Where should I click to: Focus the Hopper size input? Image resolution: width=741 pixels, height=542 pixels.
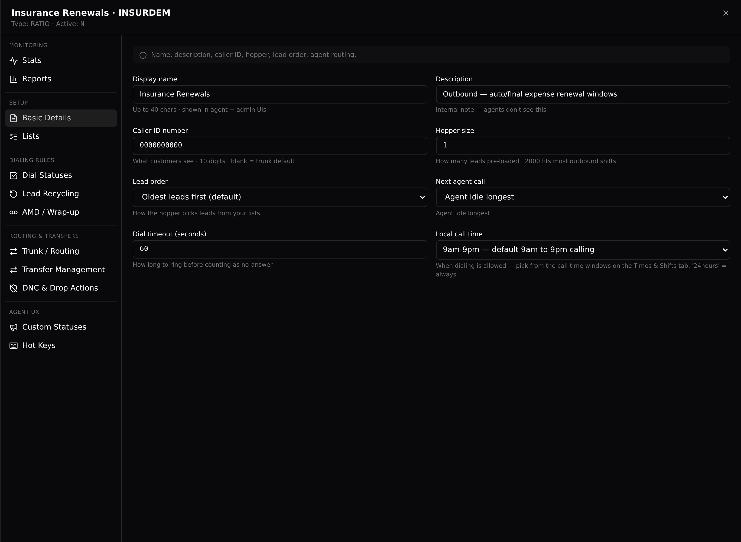(x=583, y=146)
